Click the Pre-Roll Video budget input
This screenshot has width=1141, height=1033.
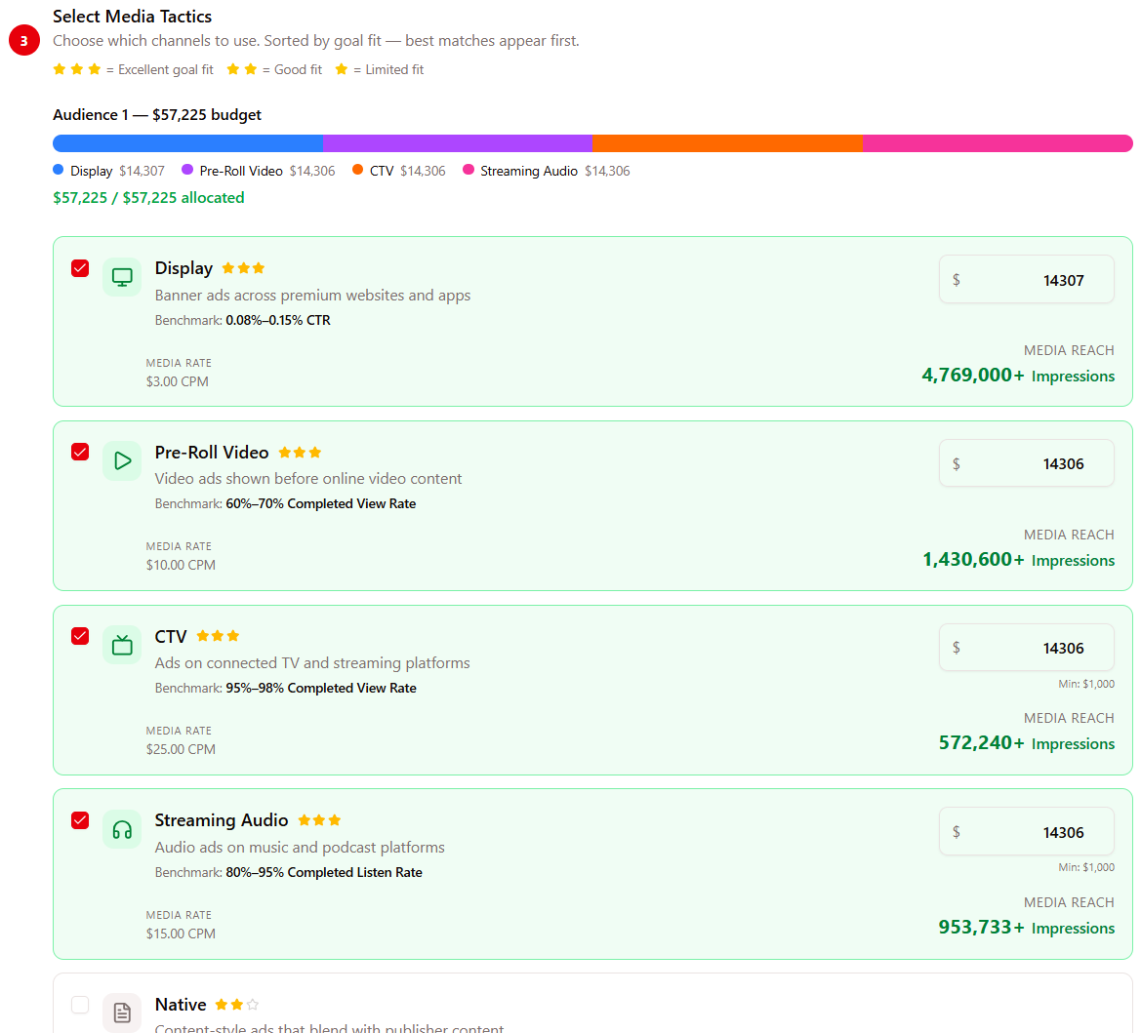pyautogui.click(x=1026, y=463)
